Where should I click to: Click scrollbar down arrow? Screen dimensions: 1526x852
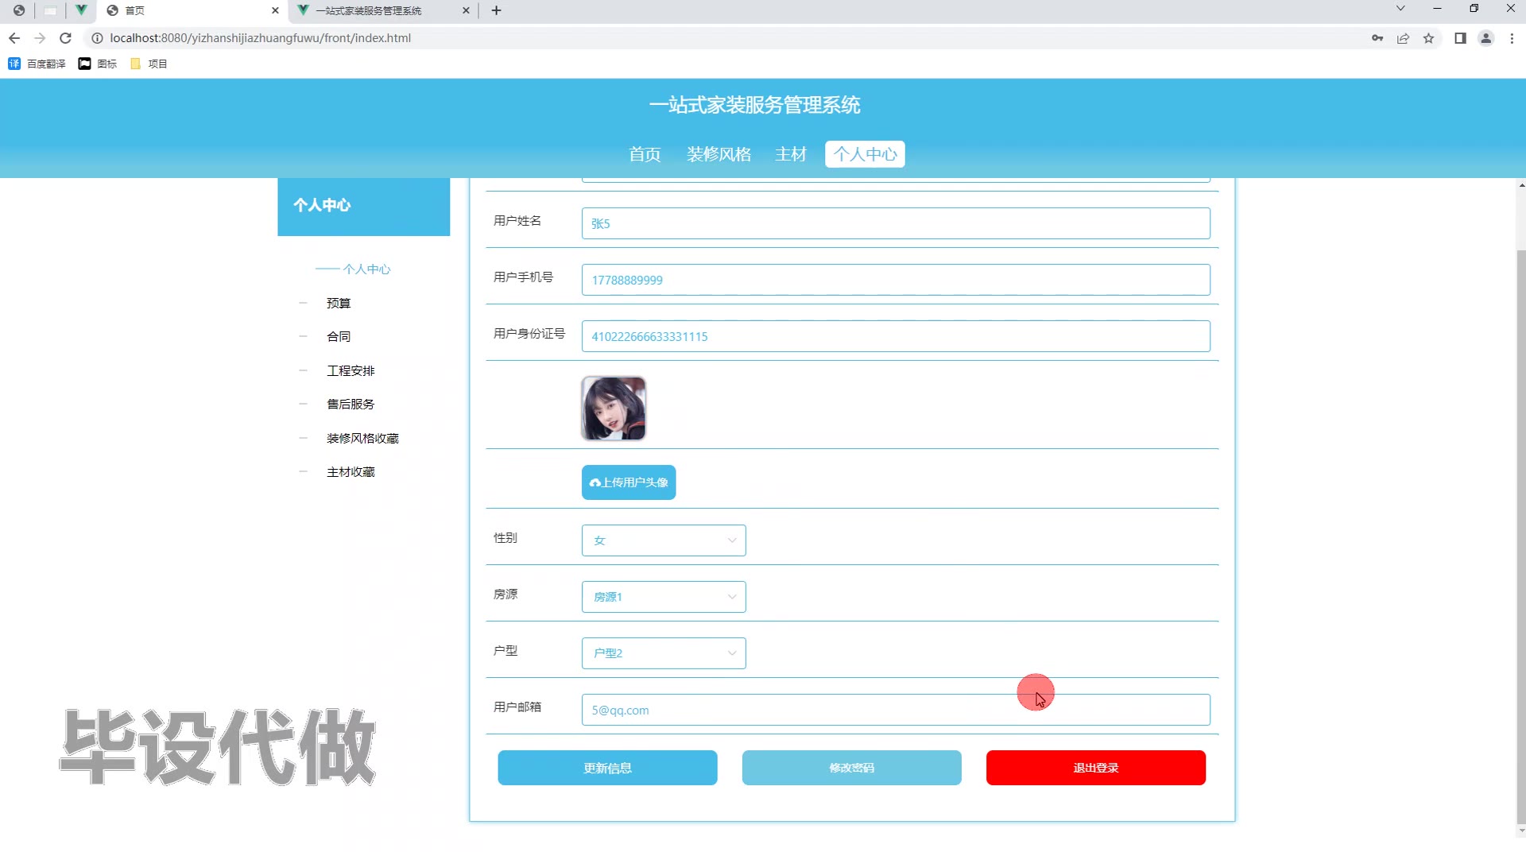coord(1521,832)
